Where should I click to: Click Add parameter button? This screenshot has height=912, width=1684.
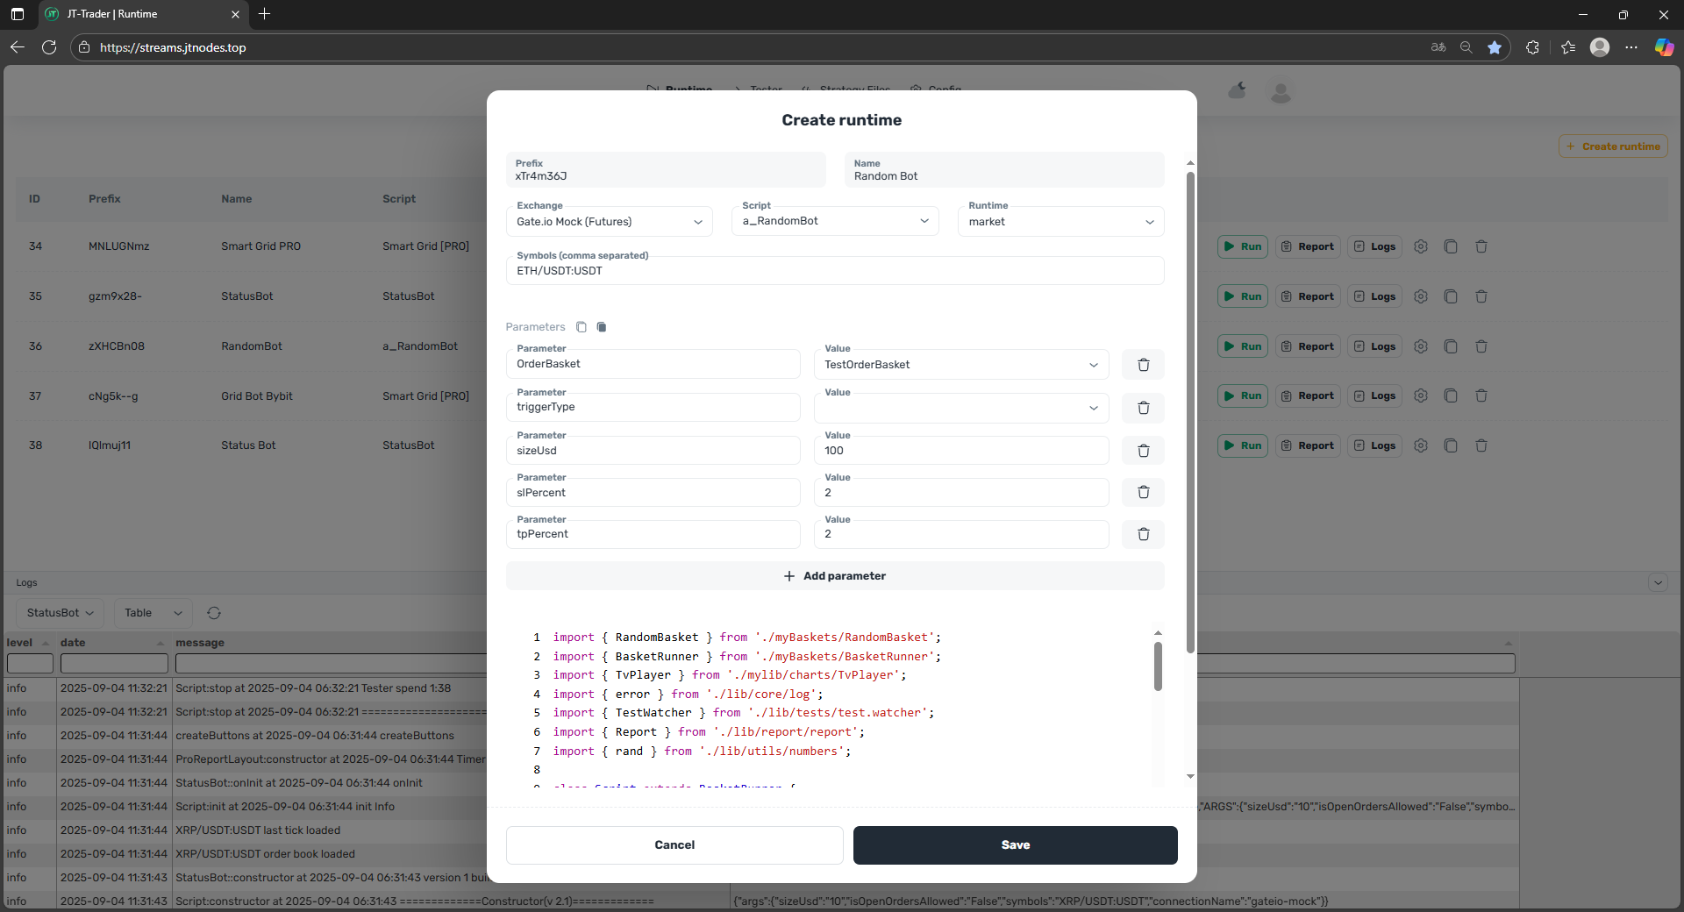tap(835, 576)
